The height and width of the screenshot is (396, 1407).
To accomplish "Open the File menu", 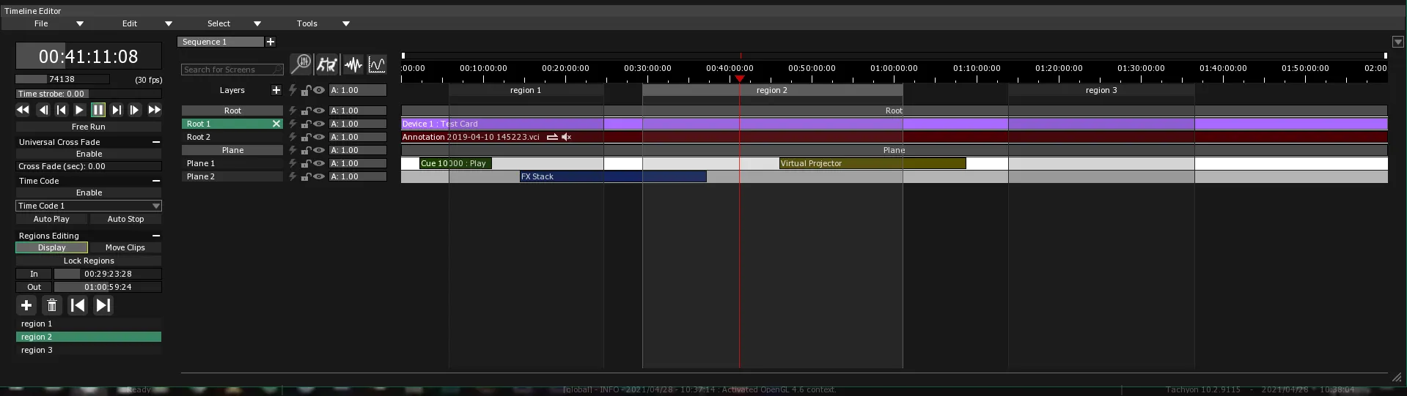I will (x=41, y=23).
